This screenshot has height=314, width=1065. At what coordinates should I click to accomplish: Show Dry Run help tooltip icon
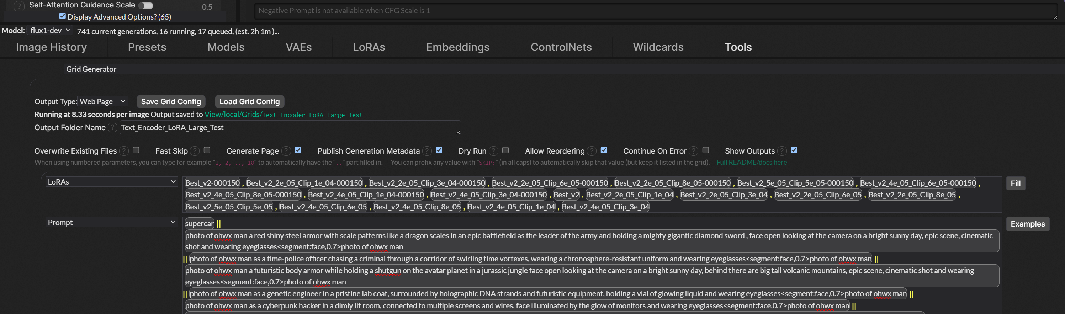coord(493,151)
